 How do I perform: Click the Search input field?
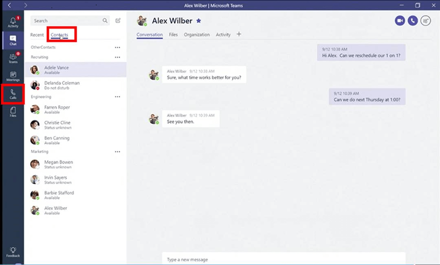point(67,21)
